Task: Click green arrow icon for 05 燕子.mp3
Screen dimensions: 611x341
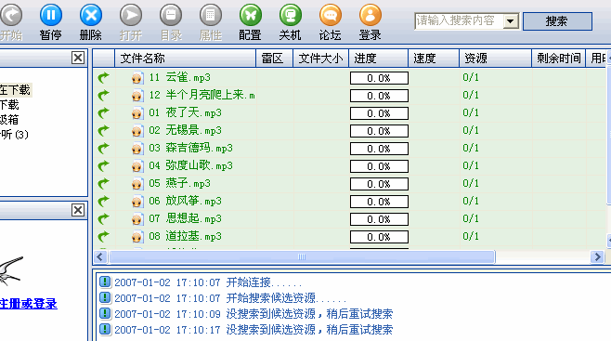Action: click(x=103, y=184)
